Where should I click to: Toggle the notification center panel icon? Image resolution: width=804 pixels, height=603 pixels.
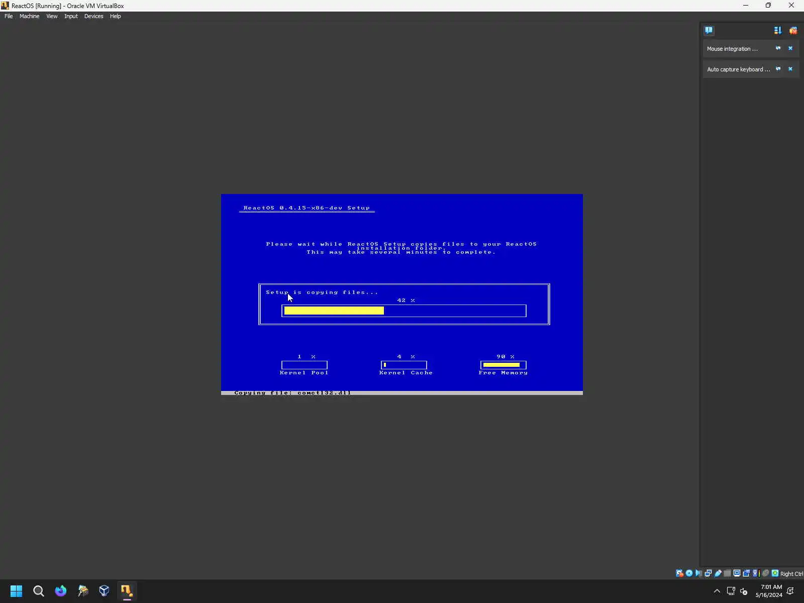coord(709,30)
